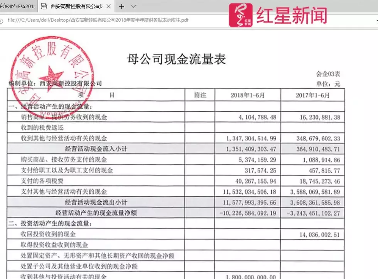The height and width of the screenshot is (279, 378).
Task: Select the 2018年1-6月 column header
Action: [x=248, y=95]
